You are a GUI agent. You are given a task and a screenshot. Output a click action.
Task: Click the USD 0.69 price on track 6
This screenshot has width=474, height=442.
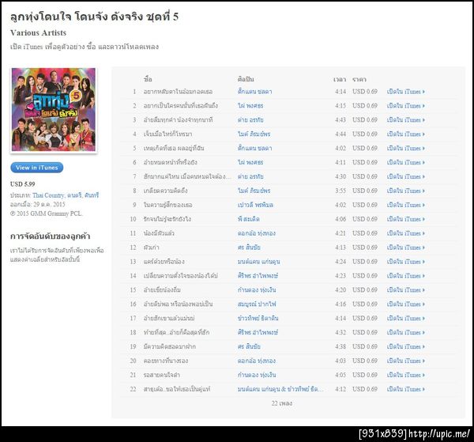pyautogui.click(x=365, y=162)
